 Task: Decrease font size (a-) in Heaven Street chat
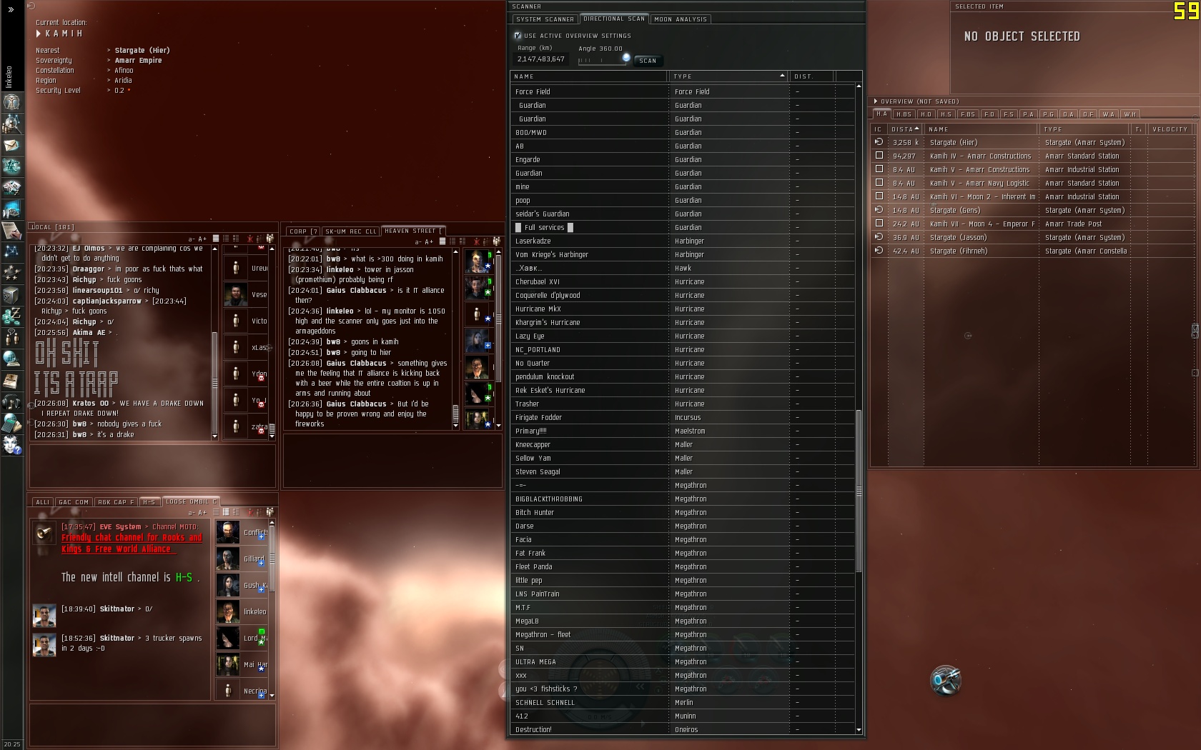pyautogui.click(x=418, y=242)
